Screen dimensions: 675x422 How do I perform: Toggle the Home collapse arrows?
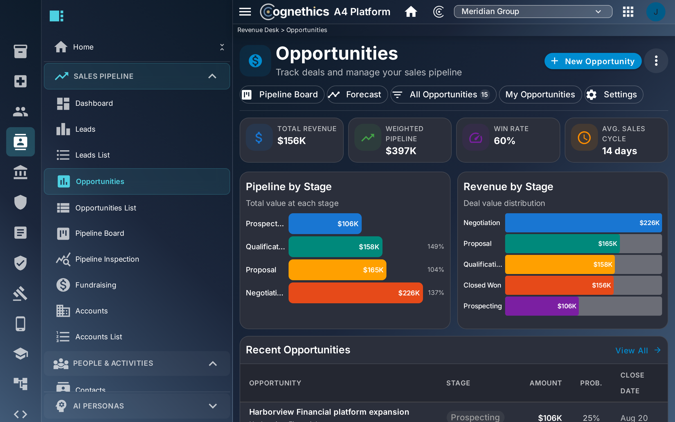[x=222, y=47]
